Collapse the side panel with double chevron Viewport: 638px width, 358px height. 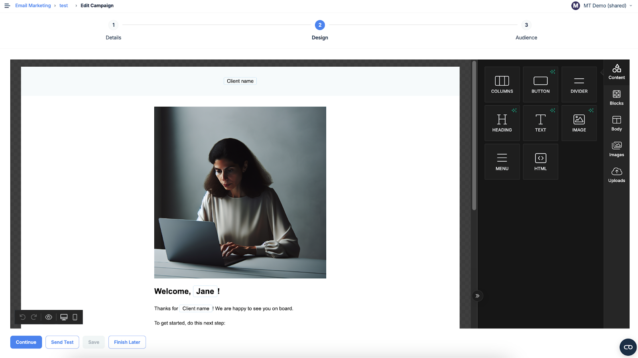click(x=477, y=296)
